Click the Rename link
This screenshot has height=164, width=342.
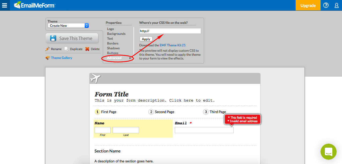click(56, 49)
